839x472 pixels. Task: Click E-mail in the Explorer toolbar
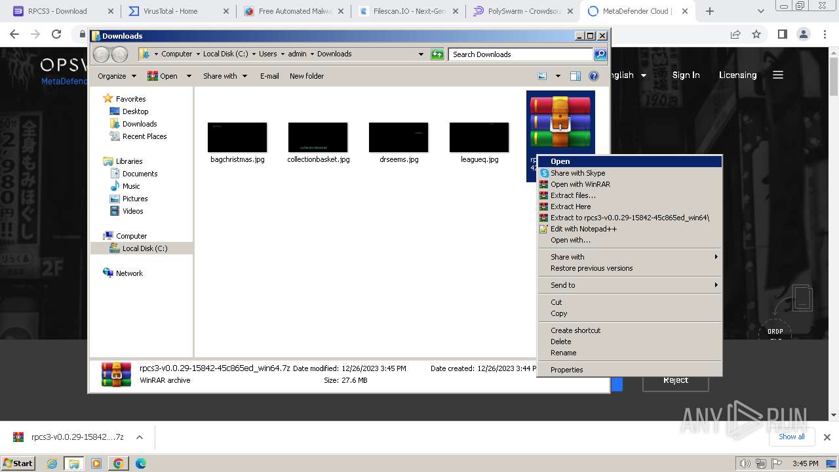pyautogui.click(x=269, y=76)
